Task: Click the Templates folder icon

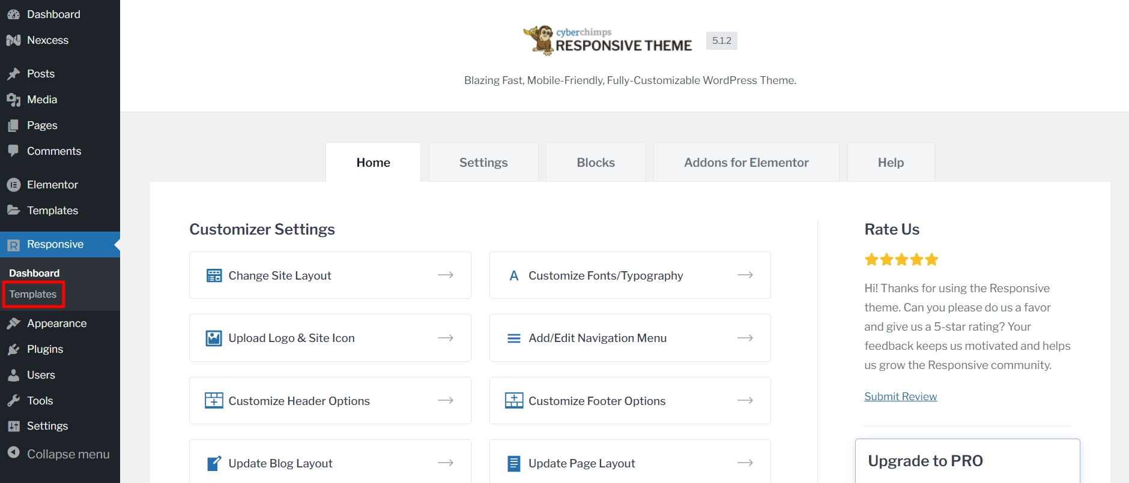Action: tap(13, 210)
